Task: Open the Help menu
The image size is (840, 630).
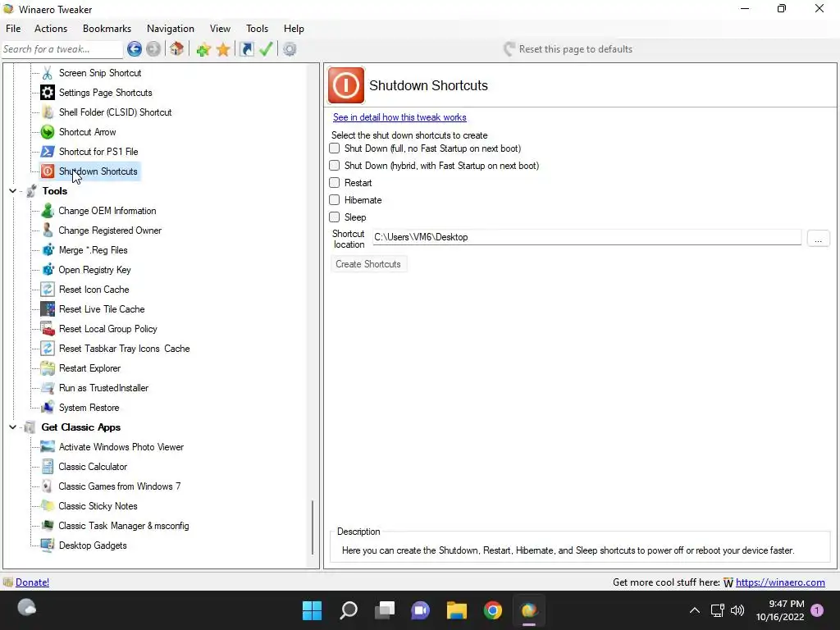Action: pos(294,29)
